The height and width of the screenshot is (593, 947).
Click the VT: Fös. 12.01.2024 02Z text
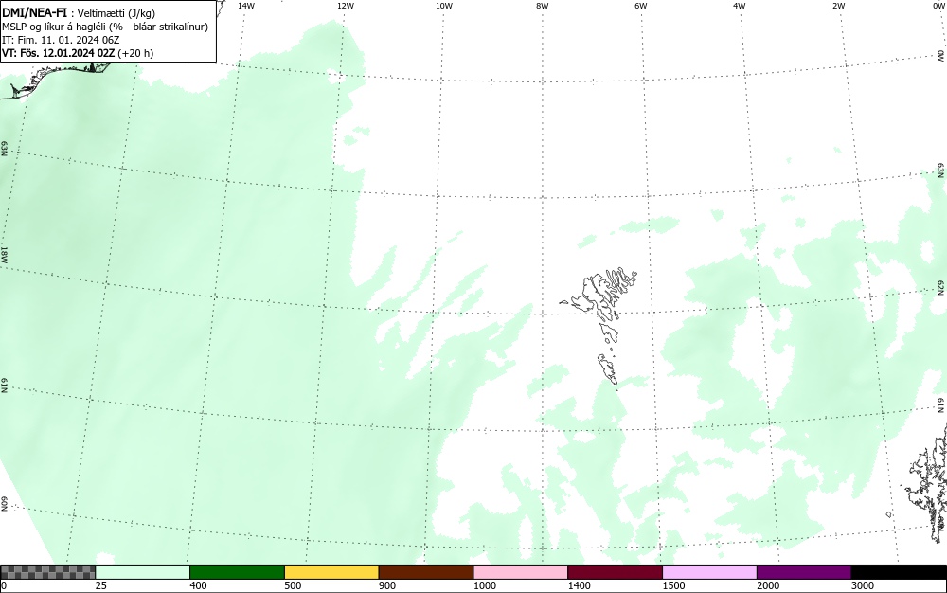(x=58, y=53)
